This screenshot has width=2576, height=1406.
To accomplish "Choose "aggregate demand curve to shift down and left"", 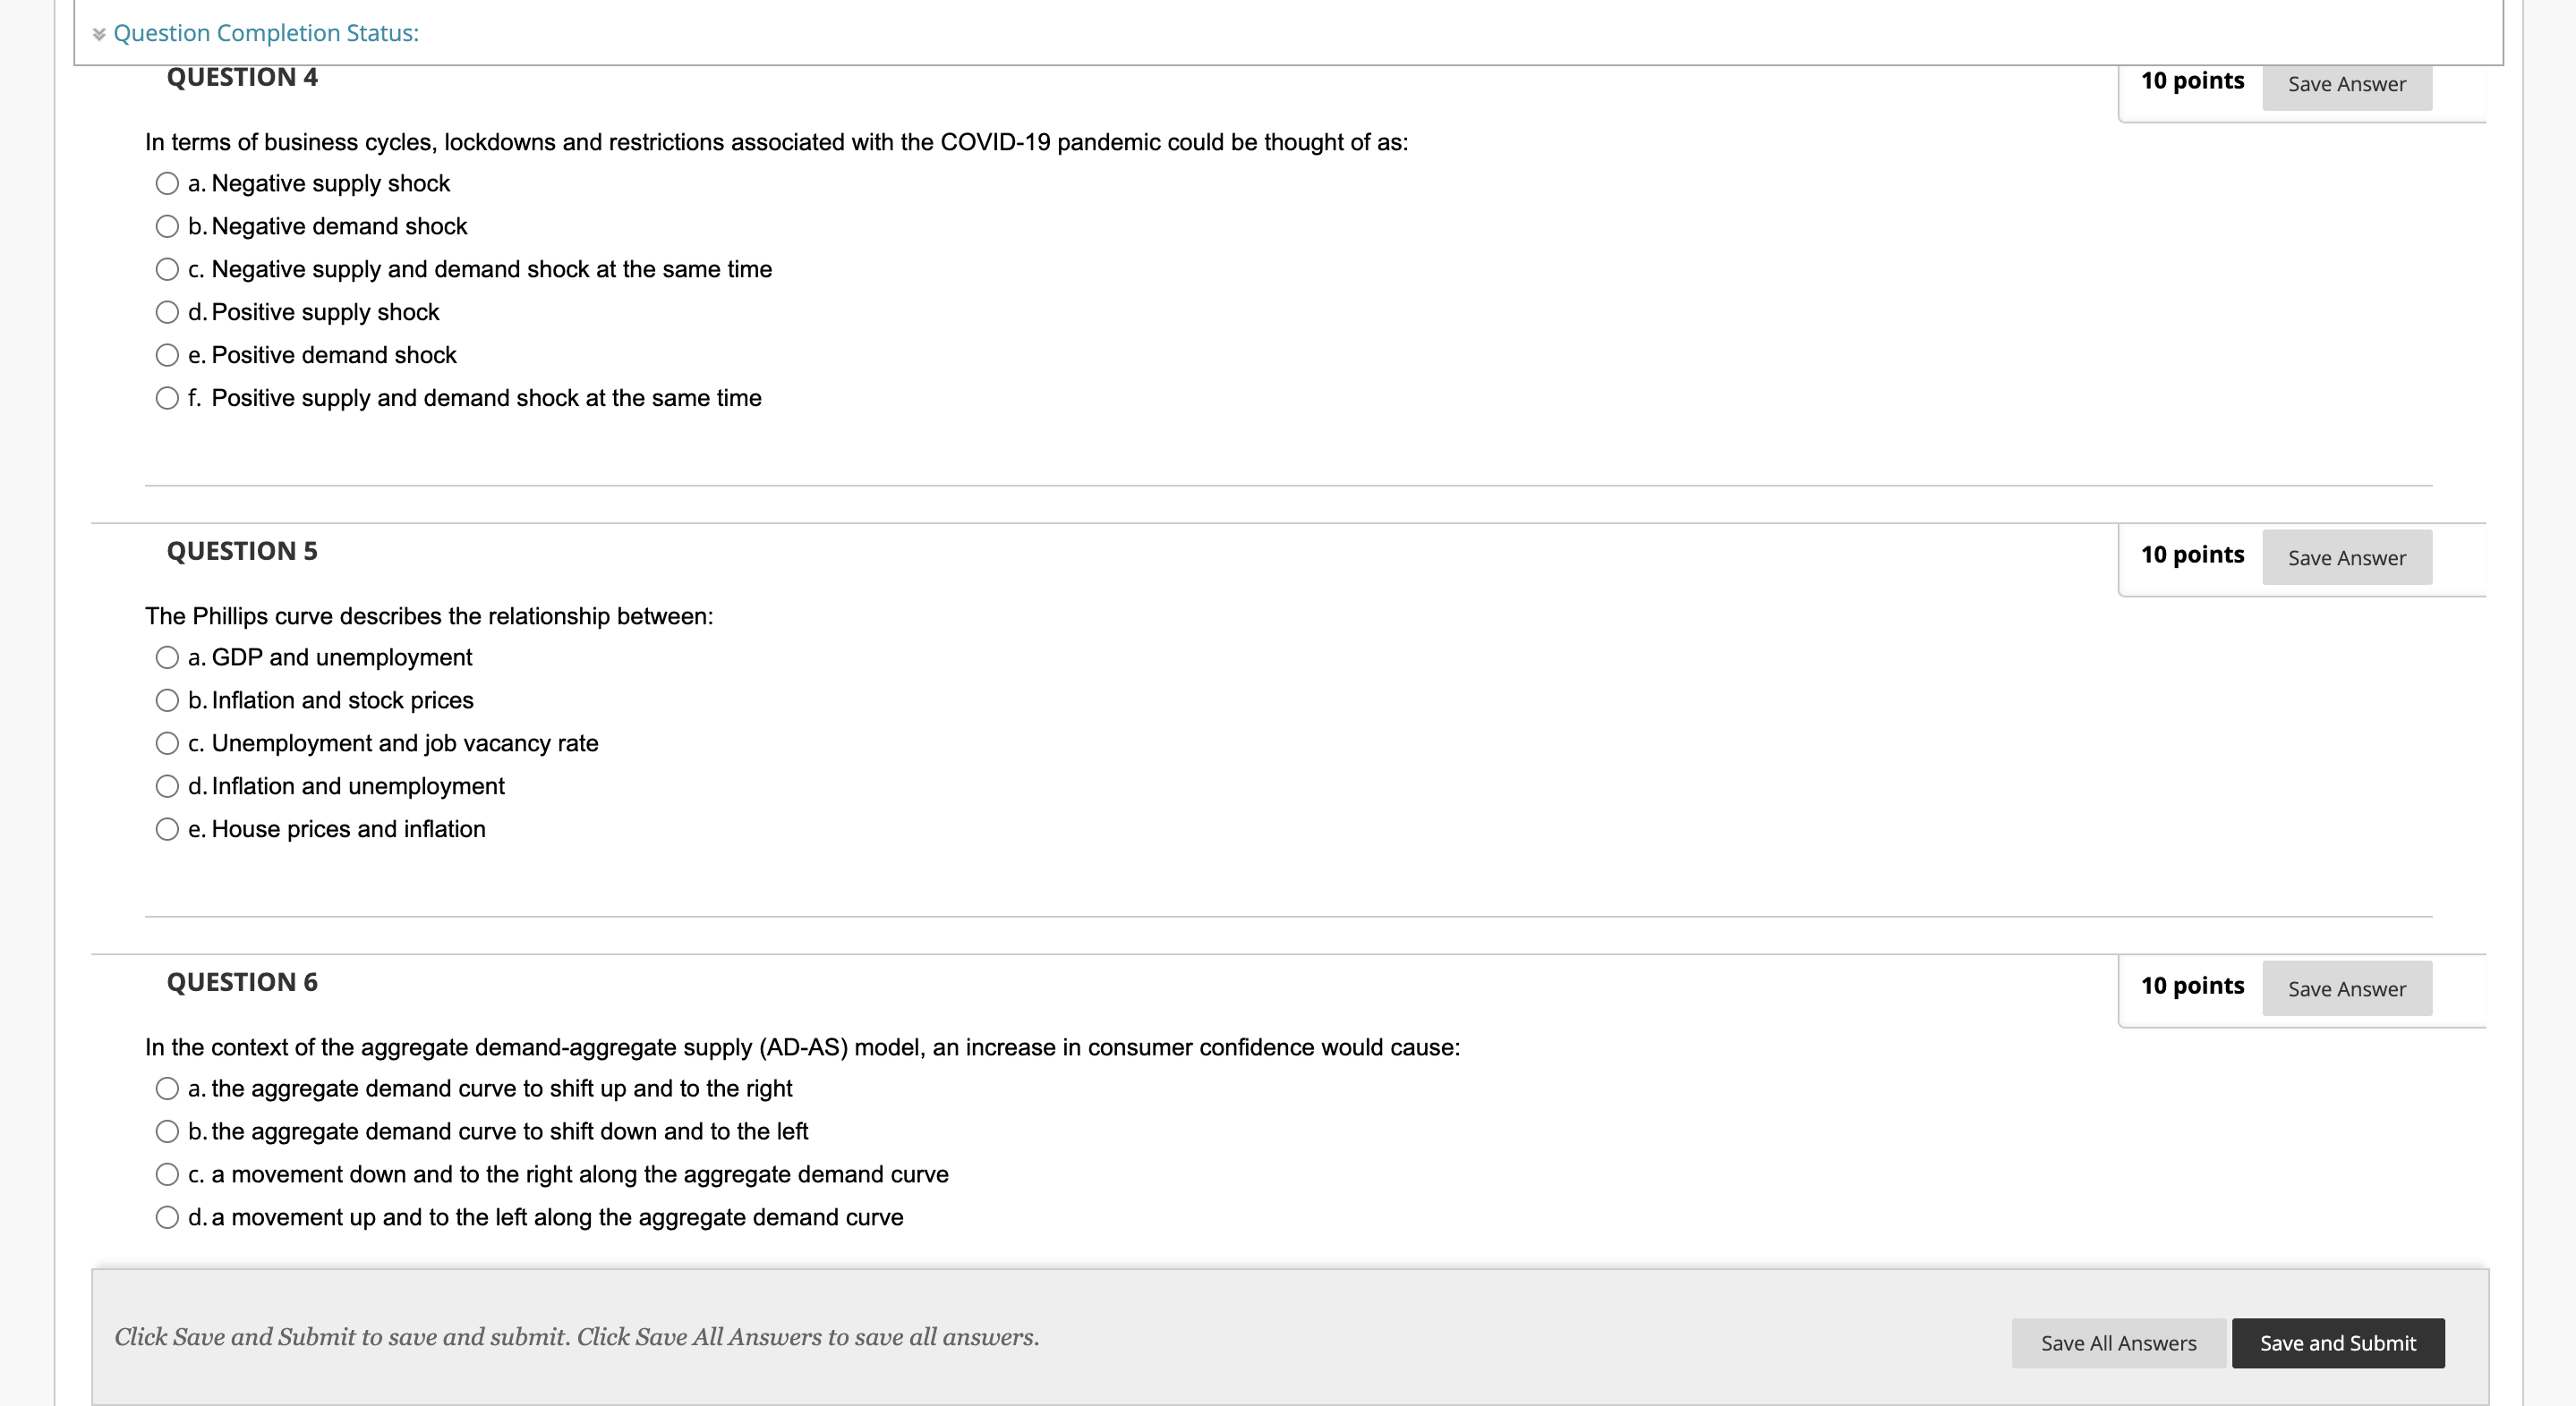I will click(x=167, y=1131).
